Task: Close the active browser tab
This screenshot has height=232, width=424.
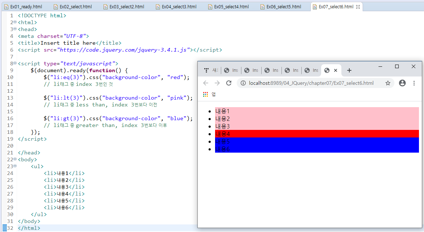Action: tap(336, 70)
